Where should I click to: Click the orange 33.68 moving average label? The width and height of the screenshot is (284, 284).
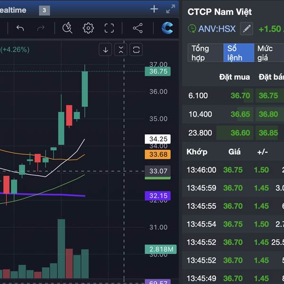158,154
